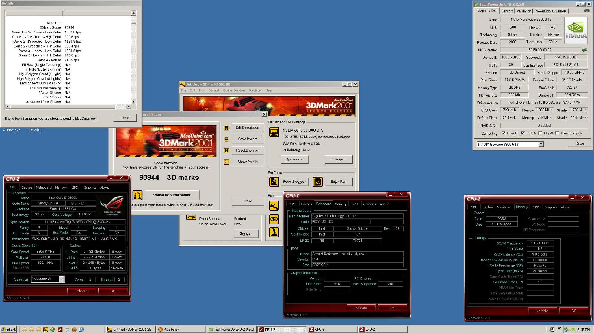Image resolution: width=594 pixels, height=334 pixels.
Task: Open Graphics tab in the CPU-Z Memory window
Action: [551, 207]
